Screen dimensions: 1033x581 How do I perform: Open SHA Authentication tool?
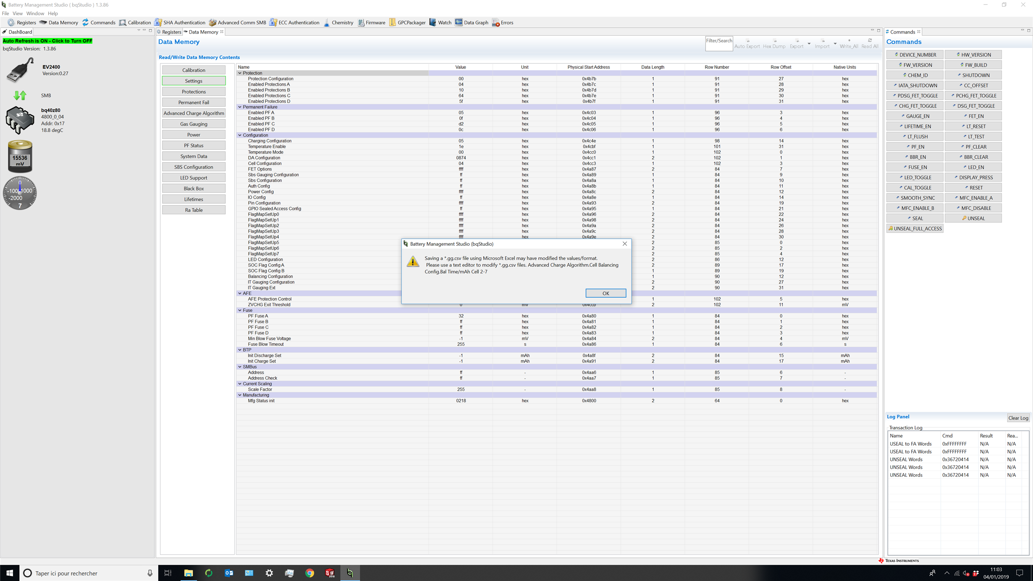click(180, 23)
